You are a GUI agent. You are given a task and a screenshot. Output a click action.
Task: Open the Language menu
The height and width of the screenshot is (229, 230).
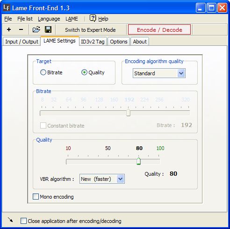coord(49,19)
